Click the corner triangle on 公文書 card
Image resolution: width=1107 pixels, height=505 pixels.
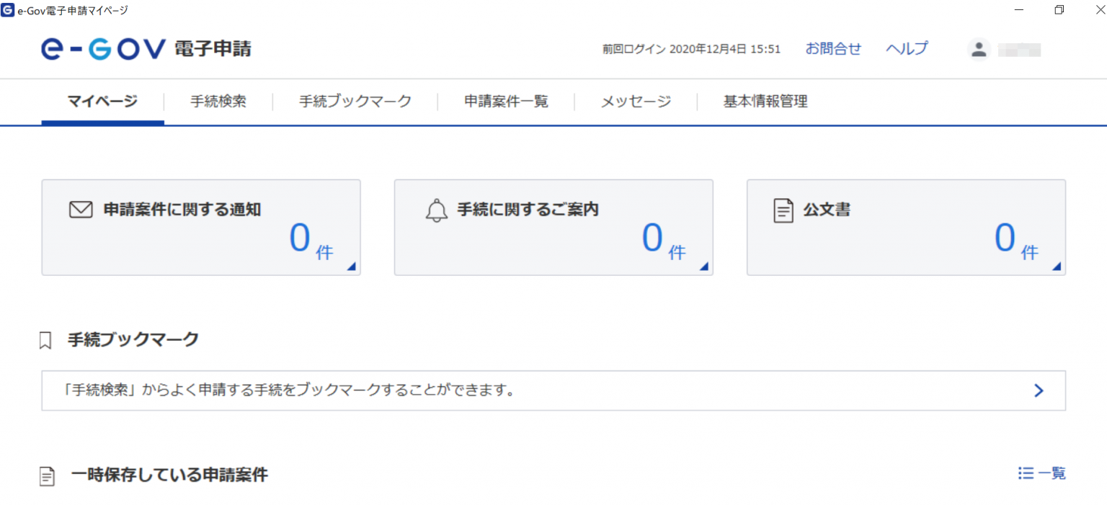1057,267
